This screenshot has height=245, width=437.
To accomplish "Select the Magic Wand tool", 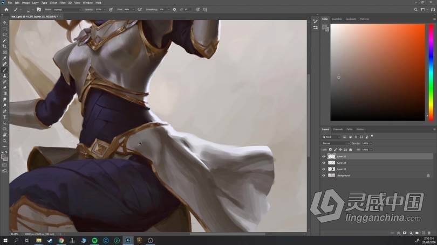I will pos(4,40).
